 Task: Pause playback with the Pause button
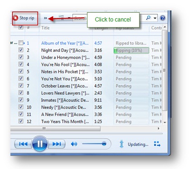[40, 144]
